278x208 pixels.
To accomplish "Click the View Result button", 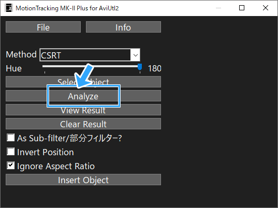I will tap(83, 110).
